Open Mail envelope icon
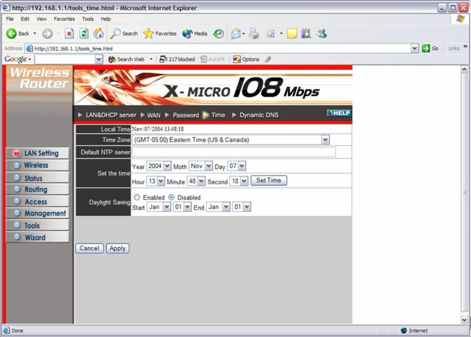Viewport: 471px width, 337px height. (236, 34)
